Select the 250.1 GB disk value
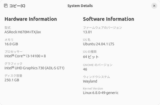 tap(12, 80)
